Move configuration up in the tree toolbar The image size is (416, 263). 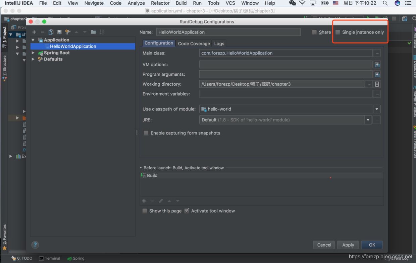(76, 32)
